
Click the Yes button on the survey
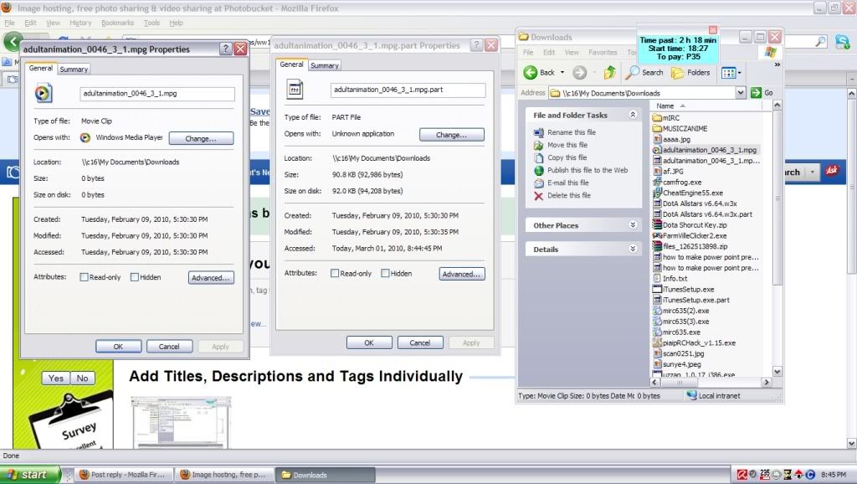56,378
